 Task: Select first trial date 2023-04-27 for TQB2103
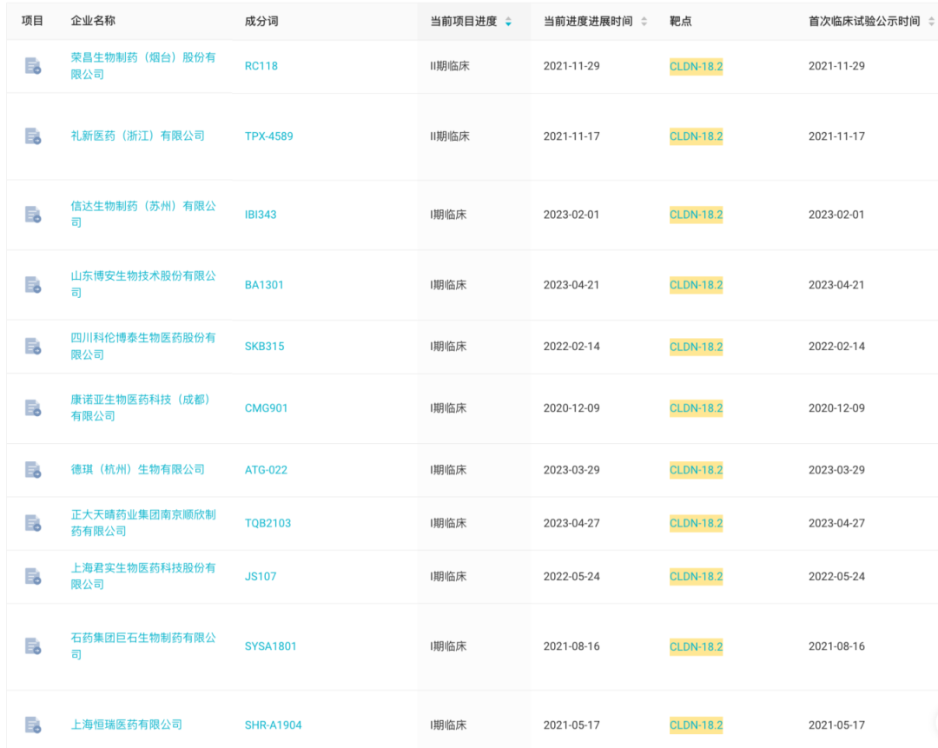click(836, 523)
